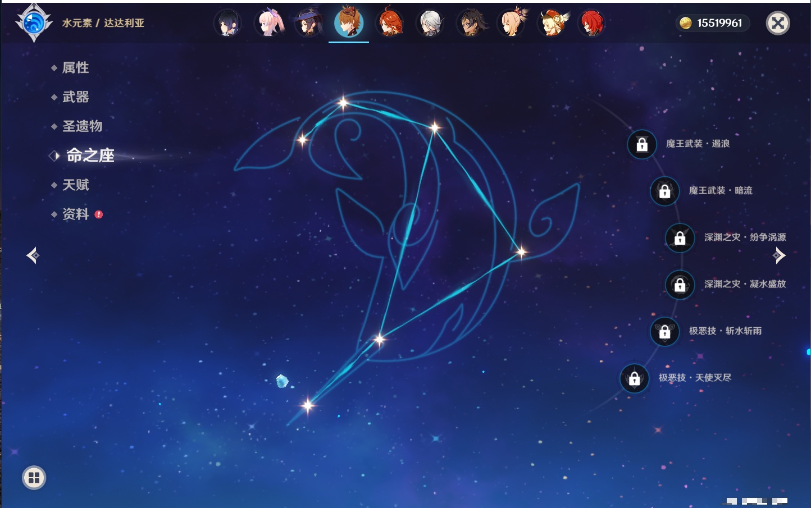
Task: Select the dark short-haired character portrait
Action: point(227,24)
